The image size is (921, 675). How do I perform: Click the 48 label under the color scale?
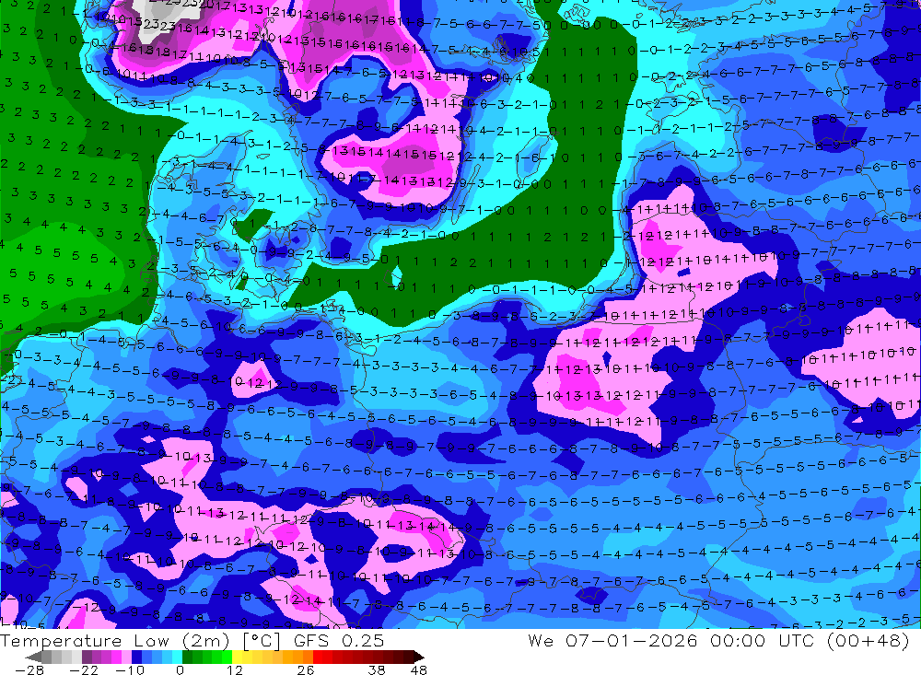tap(419, 670)
